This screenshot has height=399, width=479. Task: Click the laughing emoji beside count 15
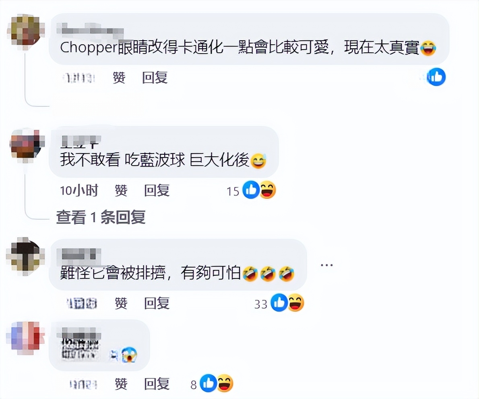pyautogui.click(x=268, y=190)
